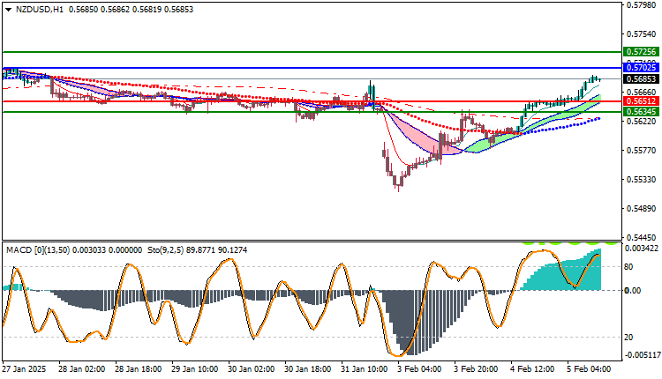Click the 28 Jan 02:00 time label
662x379 pixels.
81,369
